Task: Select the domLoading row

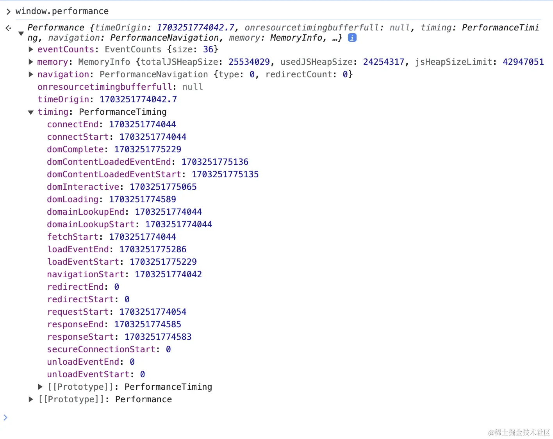Action: (112, 199)
